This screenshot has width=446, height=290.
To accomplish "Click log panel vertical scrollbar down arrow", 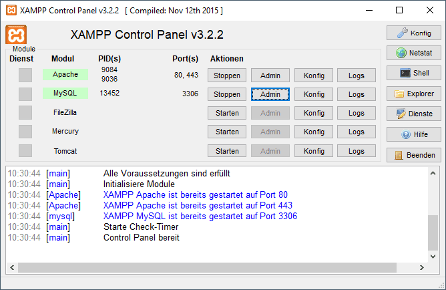I will click(x=433, y=257).
